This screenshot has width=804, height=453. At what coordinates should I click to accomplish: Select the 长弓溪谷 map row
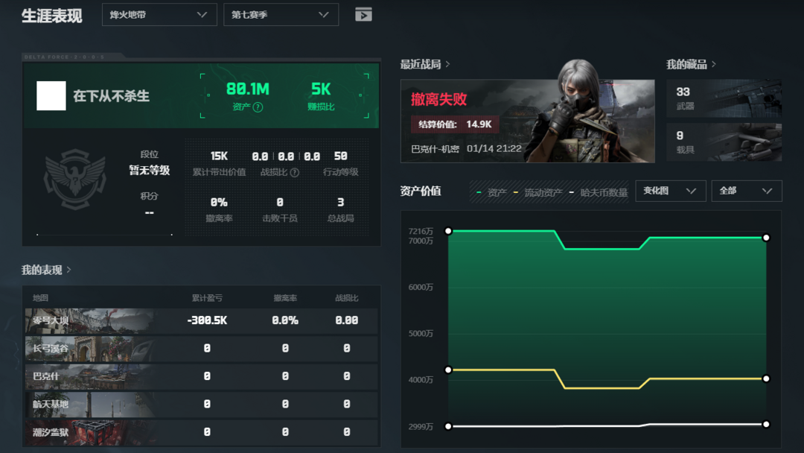[201, 349]
